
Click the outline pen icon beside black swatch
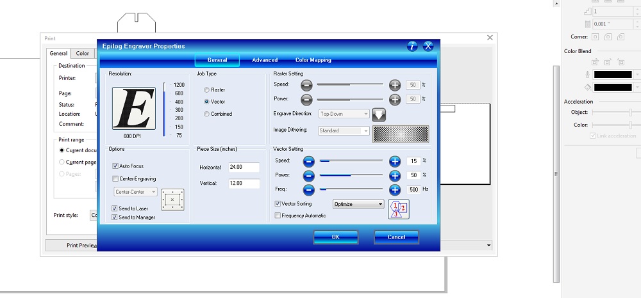587,75
